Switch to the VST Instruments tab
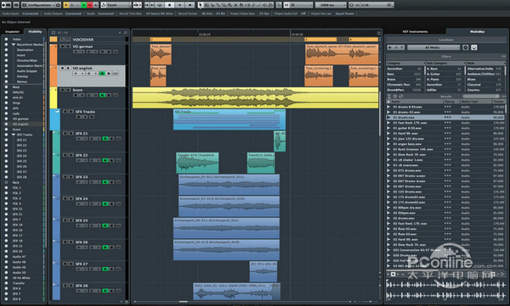Viewport: 510px width, 306px height. point(415,31)
